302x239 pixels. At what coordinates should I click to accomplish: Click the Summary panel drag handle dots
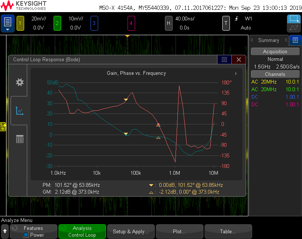point(252,40)
